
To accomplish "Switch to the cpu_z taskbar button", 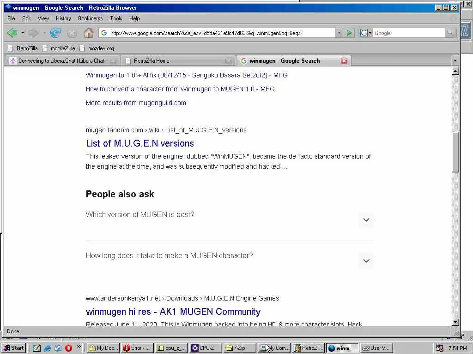I will pyautogui.click(x=172, y=348).
